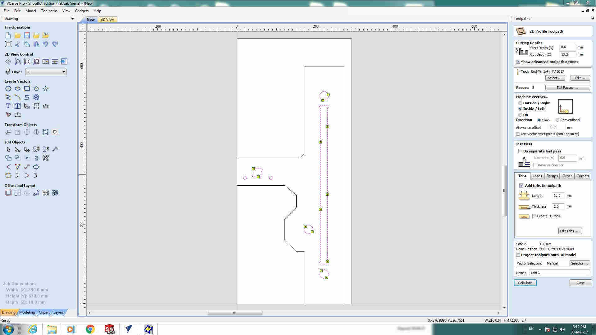Viewport: 596px width, 335px height.
Task: Select the Draw Rectangle tool
Action: tap(27, 89)
